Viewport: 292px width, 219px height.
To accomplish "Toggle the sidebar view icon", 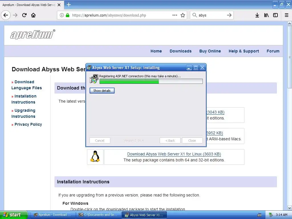I will 275,15.
